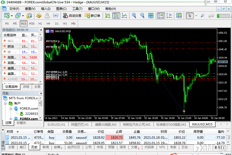Switch to line chart display
The height and width of the screenshot is (155, 232).
[x=124, y=16]
